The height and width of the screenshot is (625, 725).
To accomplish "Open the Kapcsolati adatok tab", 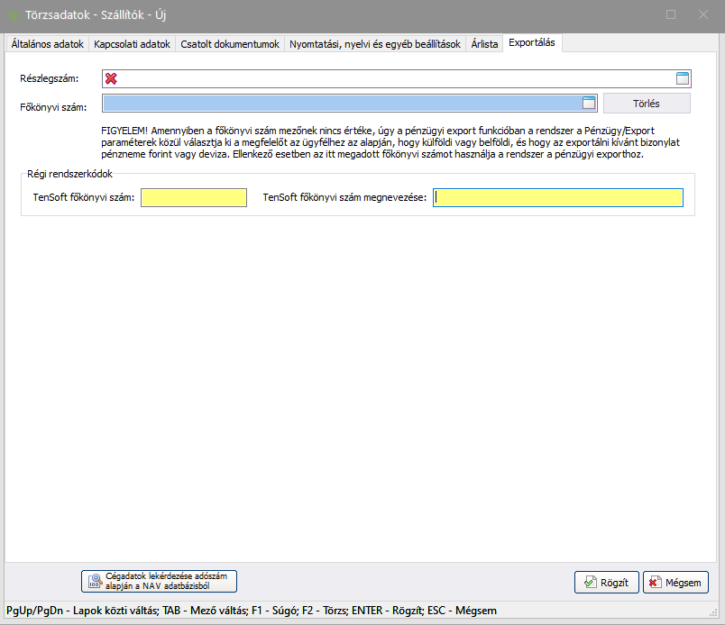I will (x=132, y=44).
